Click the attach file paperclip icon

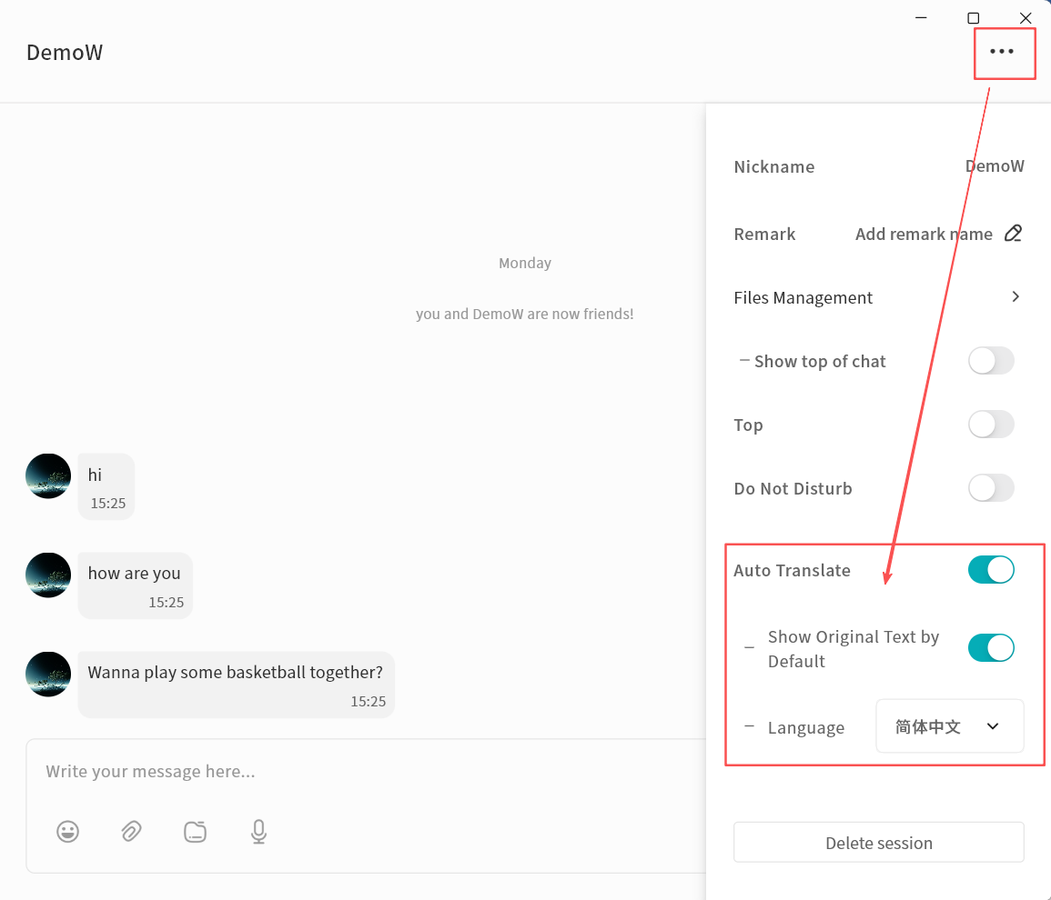[x=131, y=831]
